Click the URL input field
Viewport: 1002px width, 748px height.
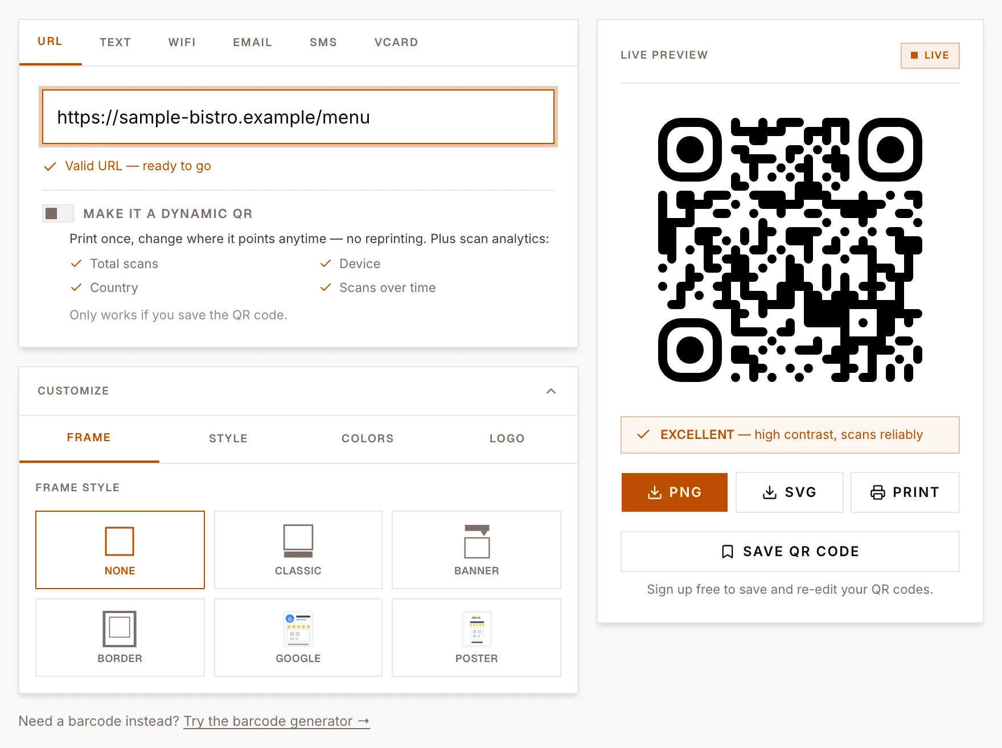[298, 117]
